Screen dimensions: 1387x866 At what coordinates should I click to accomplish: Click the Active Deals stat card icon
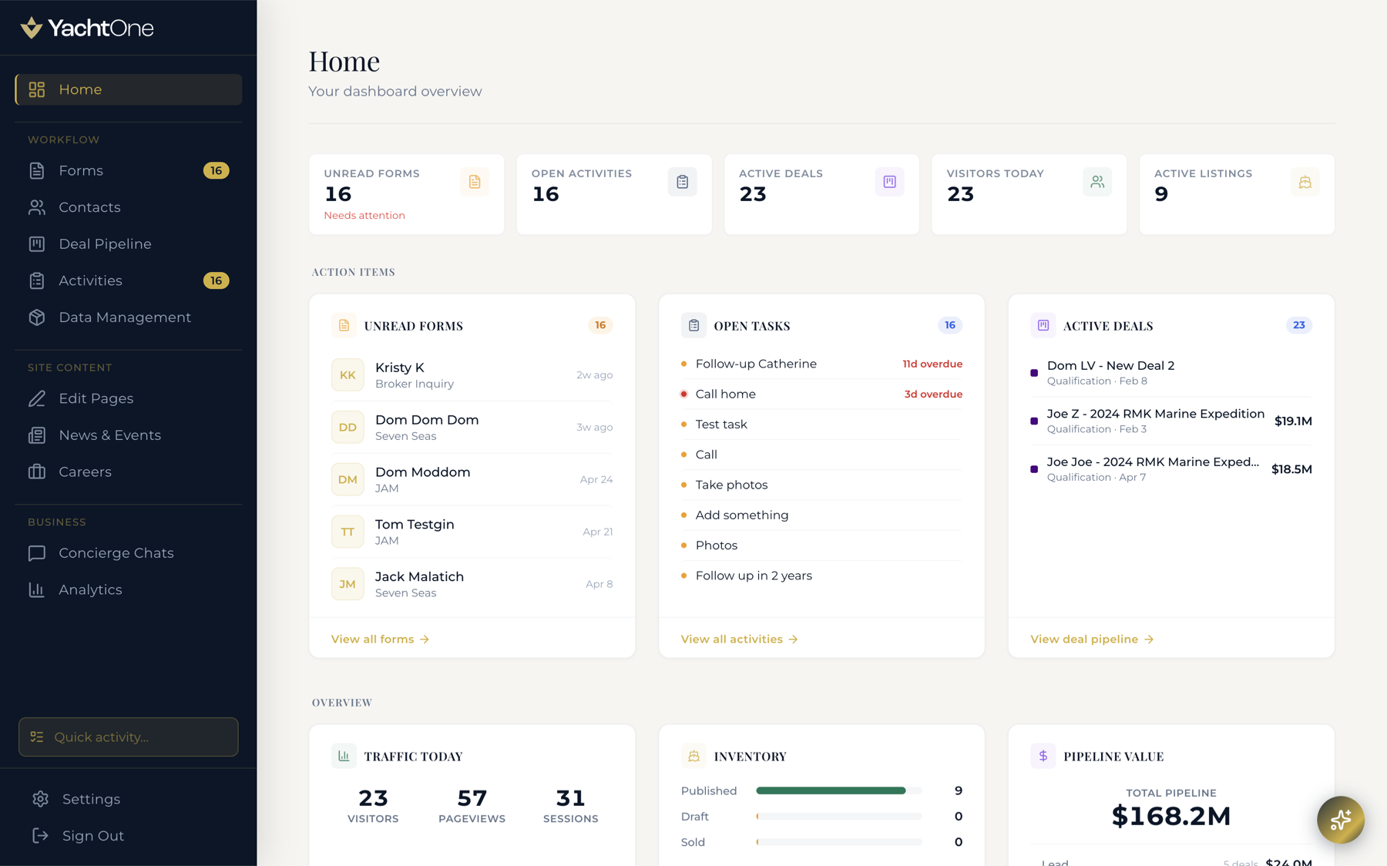pyautogui.click(x=889, y=182)
